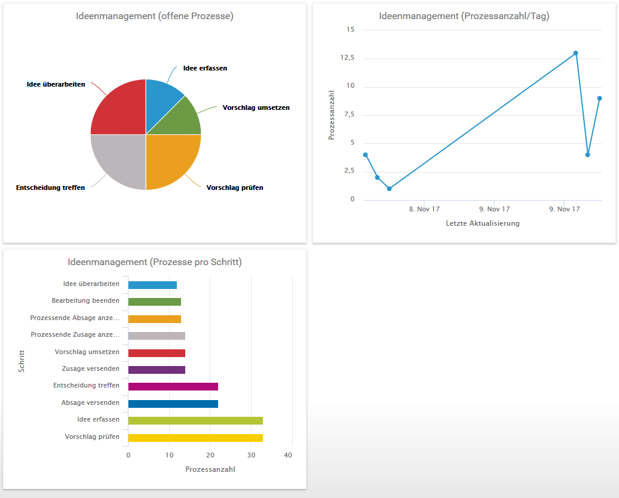619x498 pixels.
Task: Select the orange Vorschlag prüfen pie slice
Action: coord(172,160)
